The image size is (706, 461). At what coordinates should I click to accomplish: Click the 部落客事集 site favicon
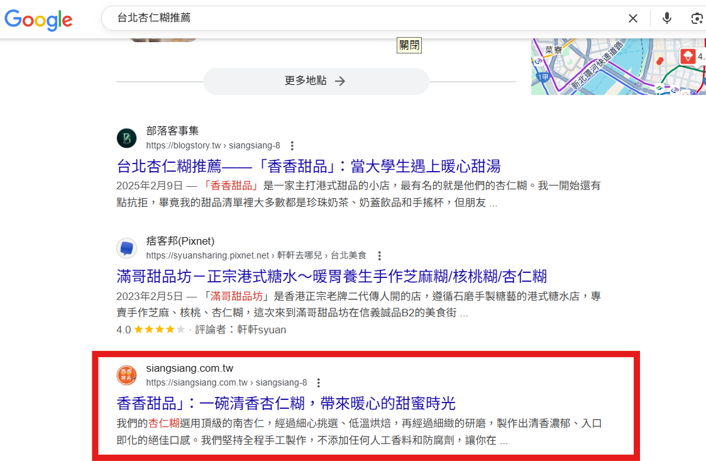[127, 138]
